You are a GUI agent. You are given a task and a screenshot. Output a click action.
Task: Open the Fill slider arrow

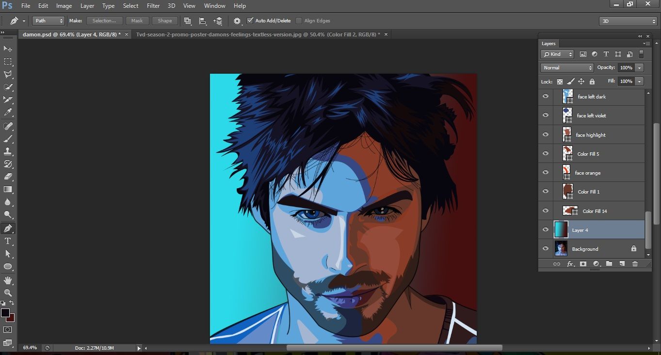point(640,81)
